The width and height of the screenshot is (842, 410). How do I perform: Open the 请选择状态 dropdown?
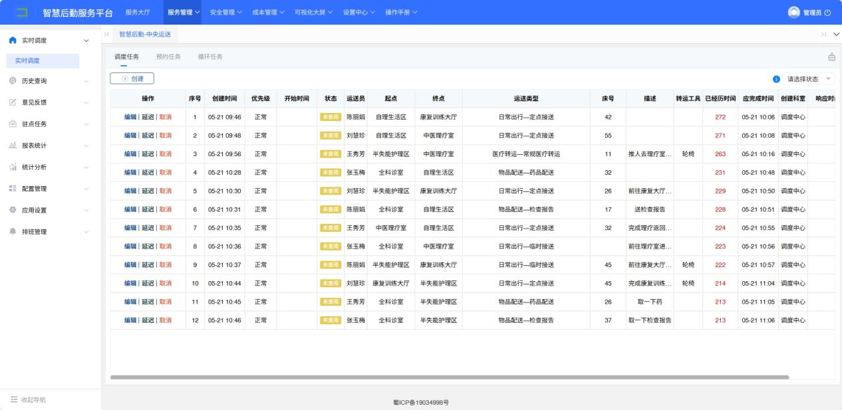coord(809,79)
